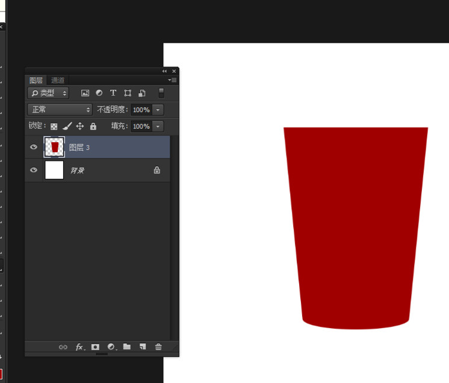
Task: Expand the 不透明度 opacity slider arrow
Action: pos(158,110)
